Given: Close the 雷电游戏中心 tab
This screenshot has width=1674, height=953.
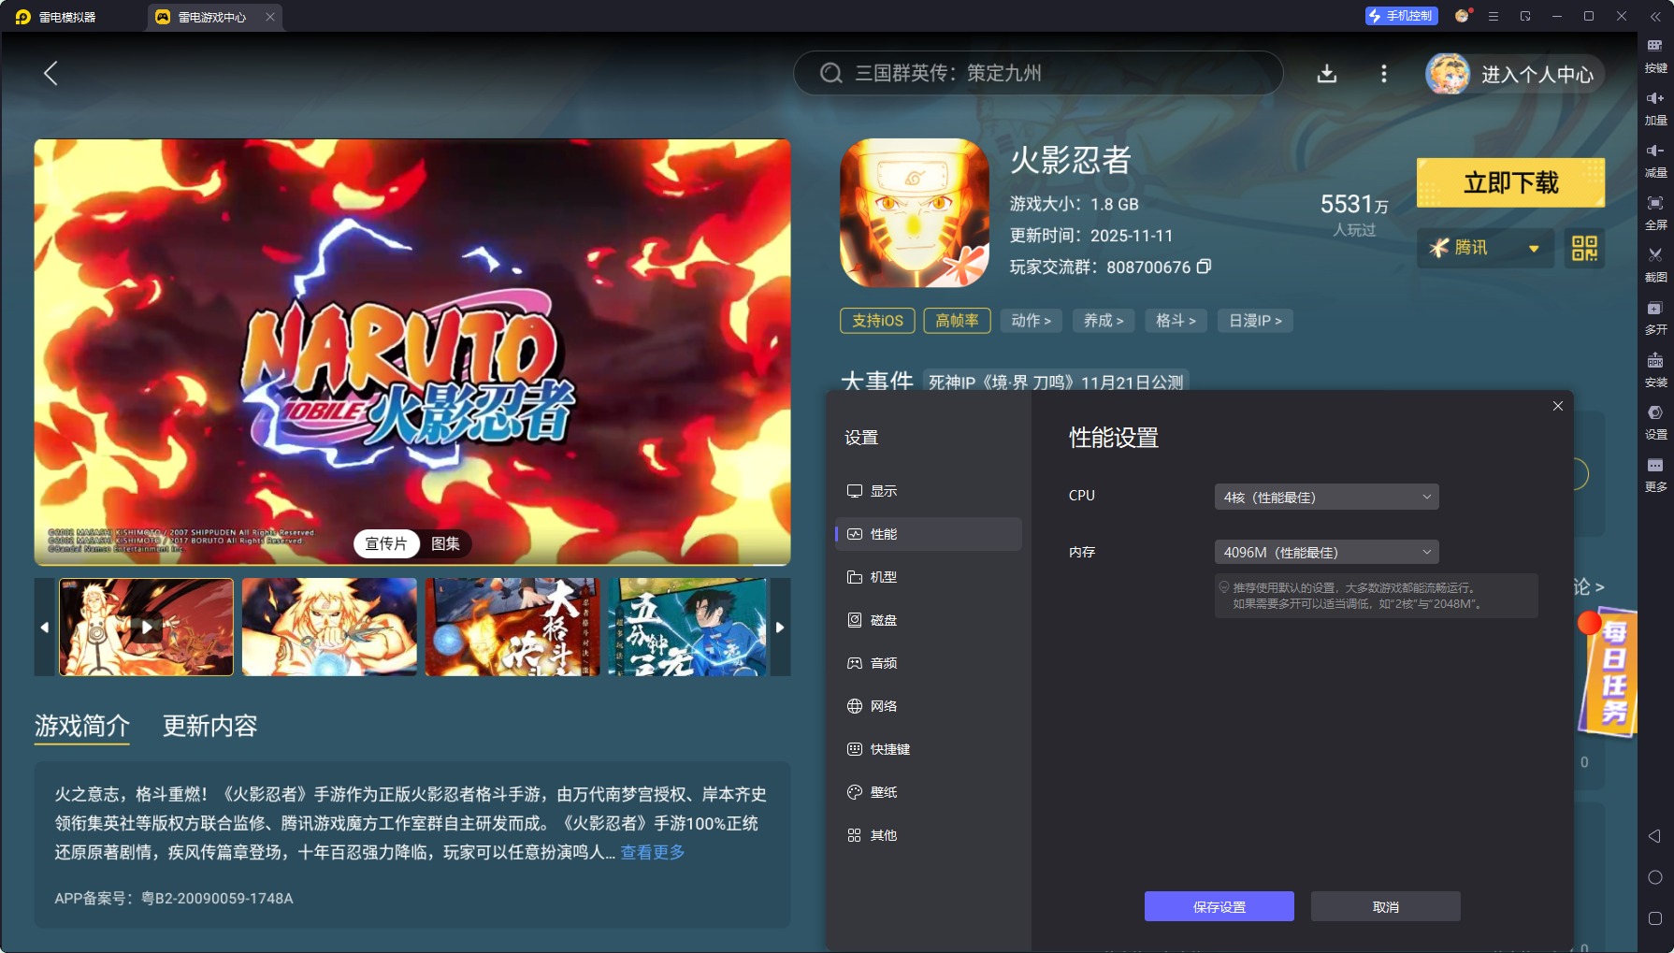Looking at the screenshot, I should click(x=270, y=17).
